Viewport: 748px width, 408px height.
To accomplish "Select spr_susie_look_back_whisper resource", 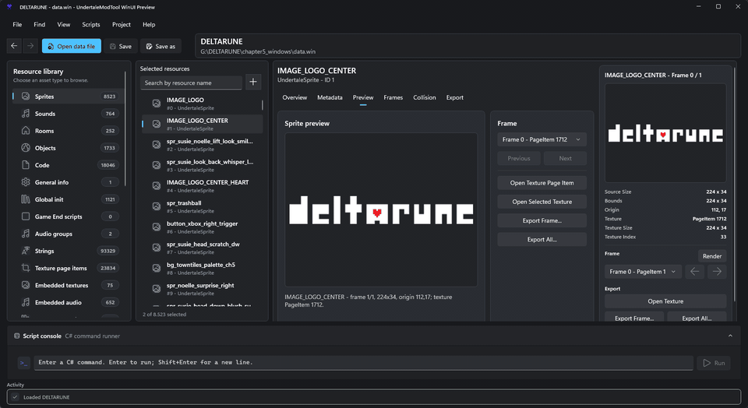I will [203, 165].
